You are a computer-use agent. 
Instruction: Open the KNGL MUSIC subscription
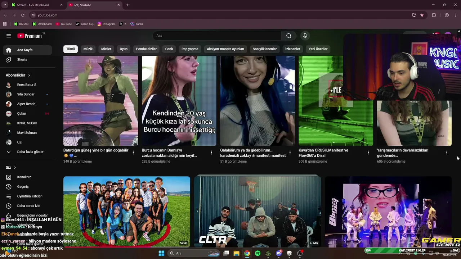[27, 123]
